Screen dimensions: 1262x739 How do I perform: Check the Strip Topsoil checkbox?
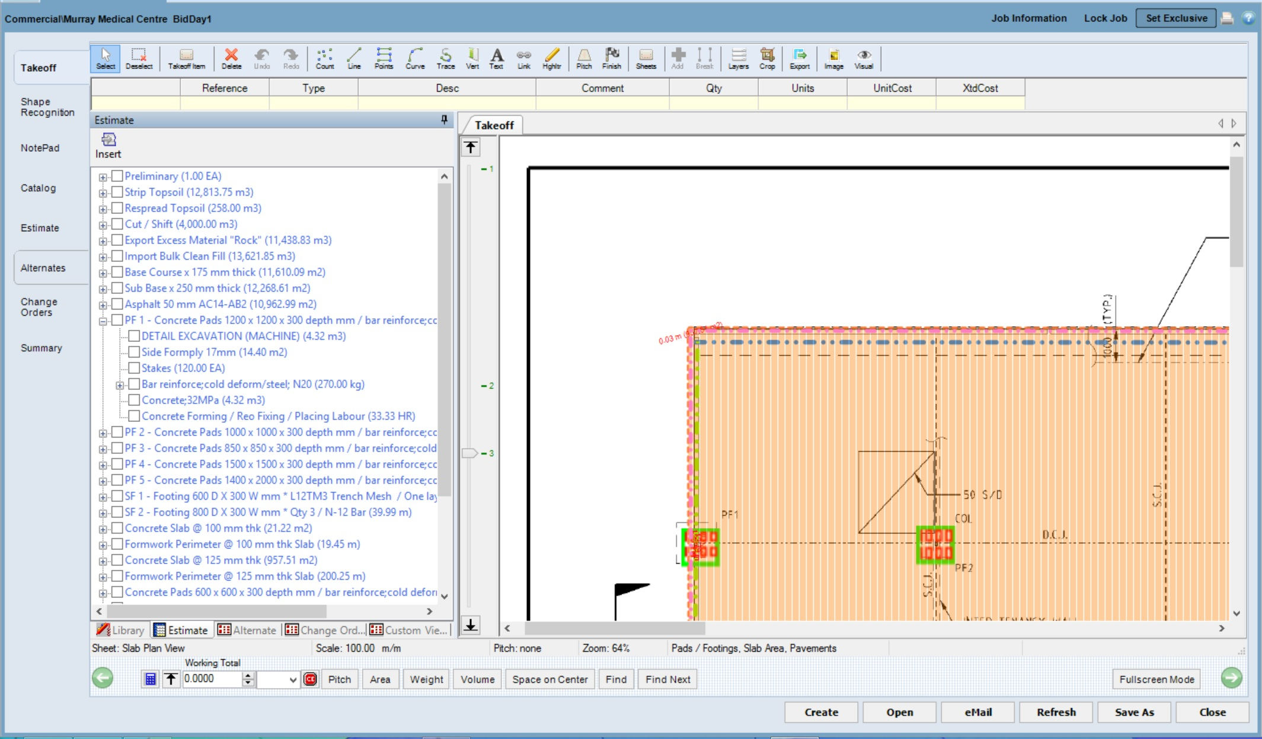pyautogui.click(x=117, y=192)
